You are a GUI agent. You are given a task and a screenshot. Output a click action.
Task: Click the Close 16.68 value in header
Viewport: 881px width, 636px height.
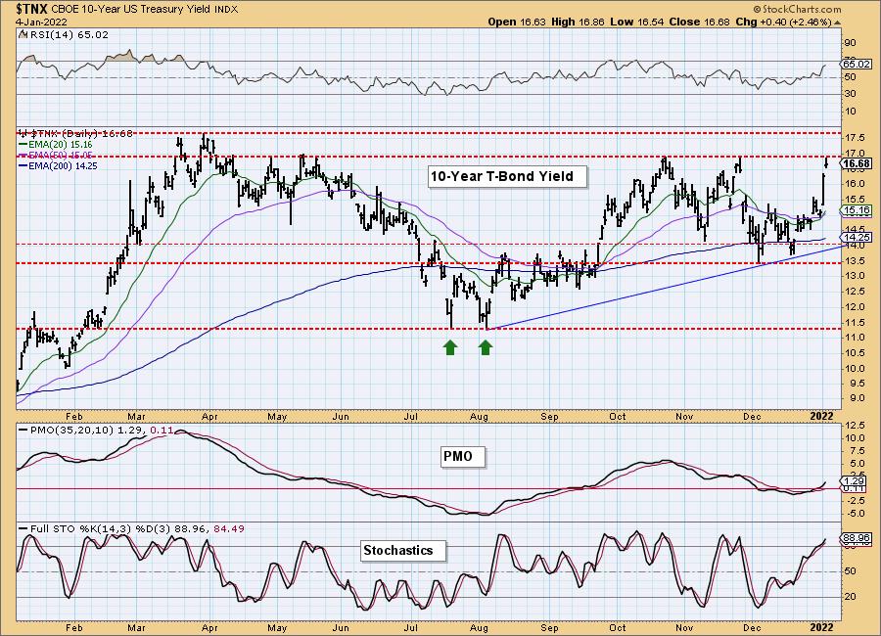coord(700,22)
